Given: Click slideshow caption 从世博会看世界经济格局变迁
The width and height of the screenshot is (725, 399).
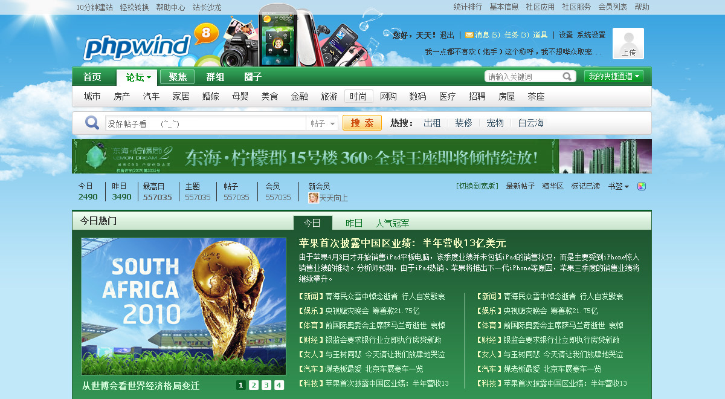Looking at the screenshot, I should (141, 386).
